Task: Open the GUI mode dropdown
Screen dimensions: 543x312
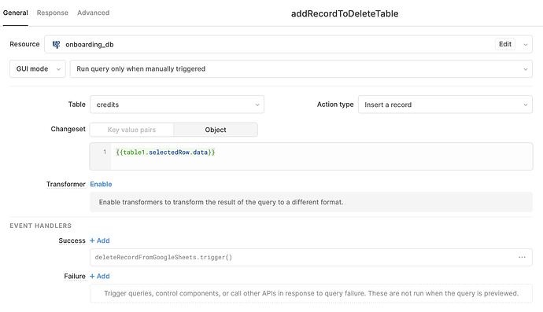Action: [x=38, y=69]
